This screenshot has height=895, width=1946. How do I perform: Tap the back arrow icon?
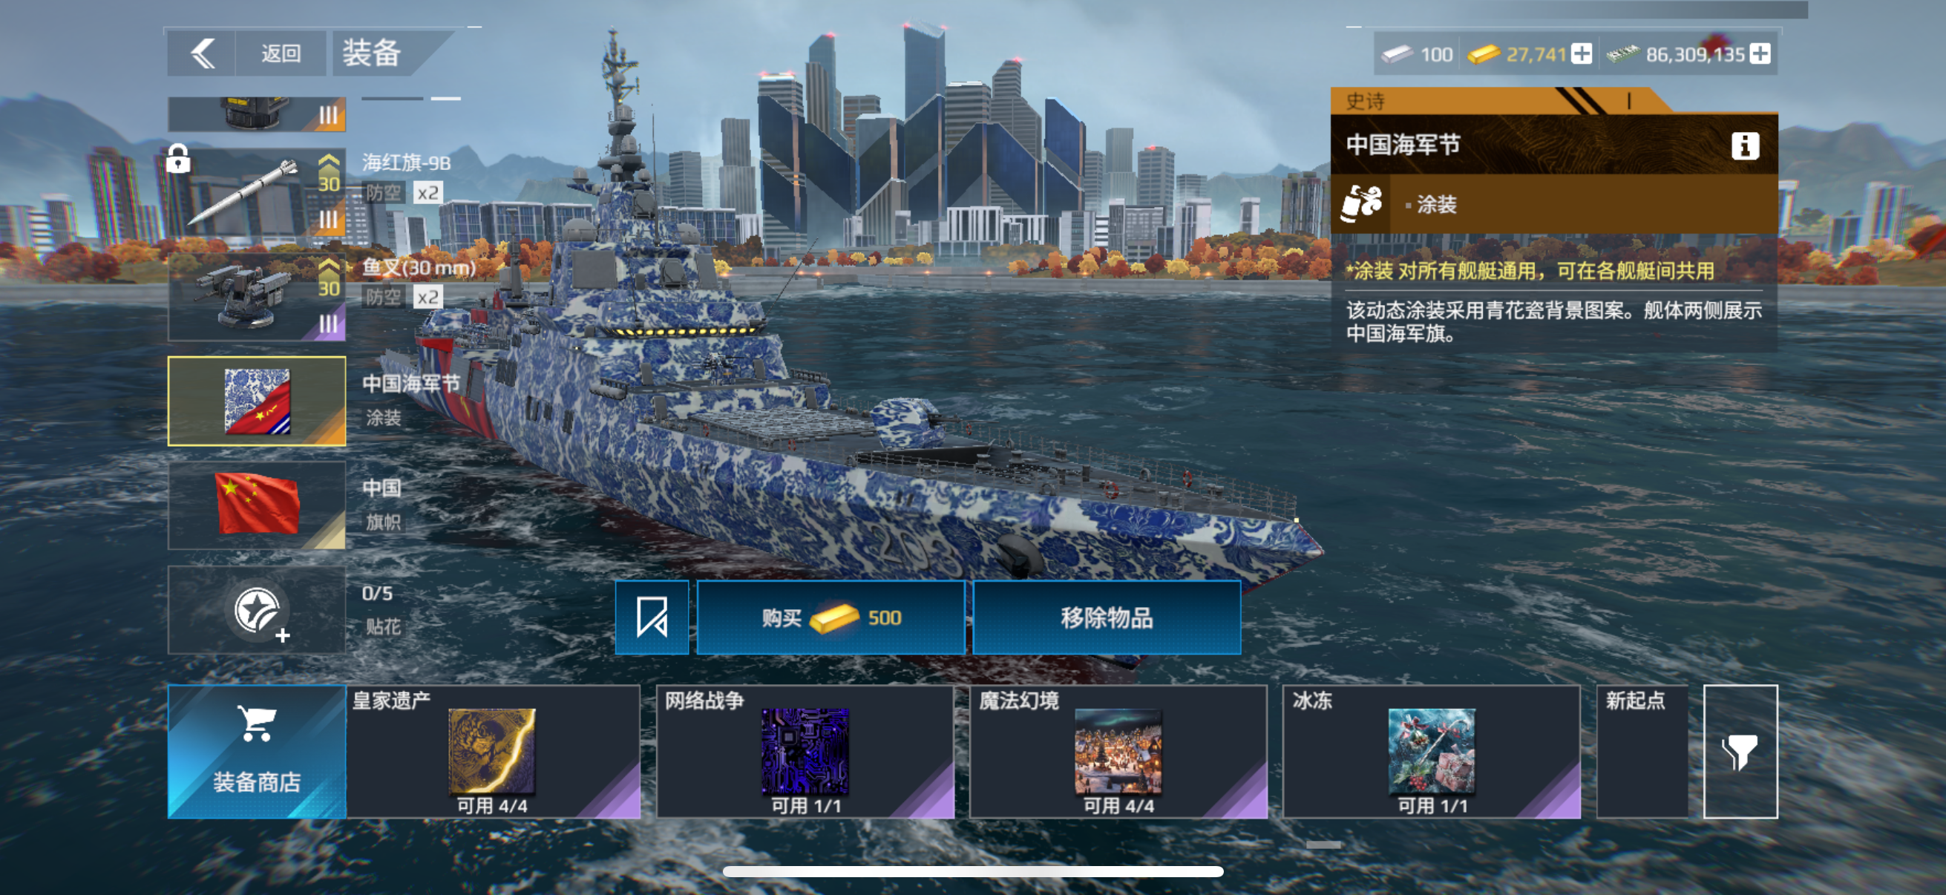point(202,53)
